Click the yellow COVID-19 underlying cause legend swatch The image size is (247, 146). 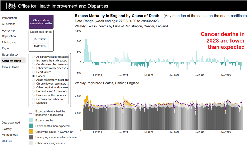[x=31, y=132]
